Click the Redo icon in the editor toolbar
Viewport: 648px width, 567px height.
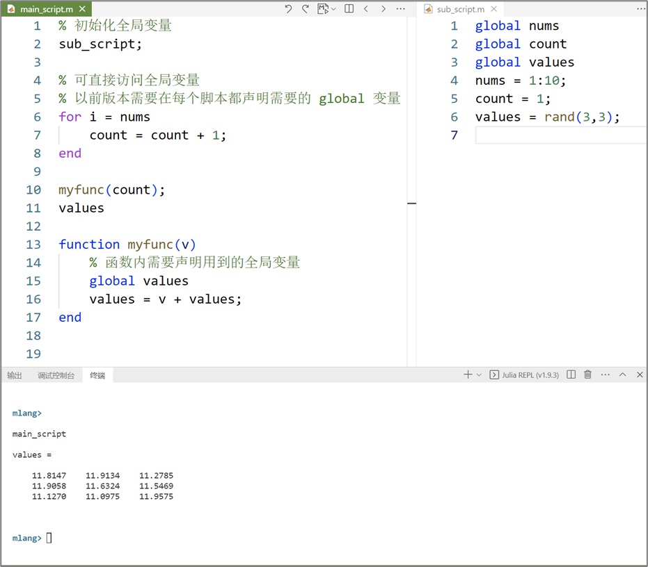tap(304, 9)
